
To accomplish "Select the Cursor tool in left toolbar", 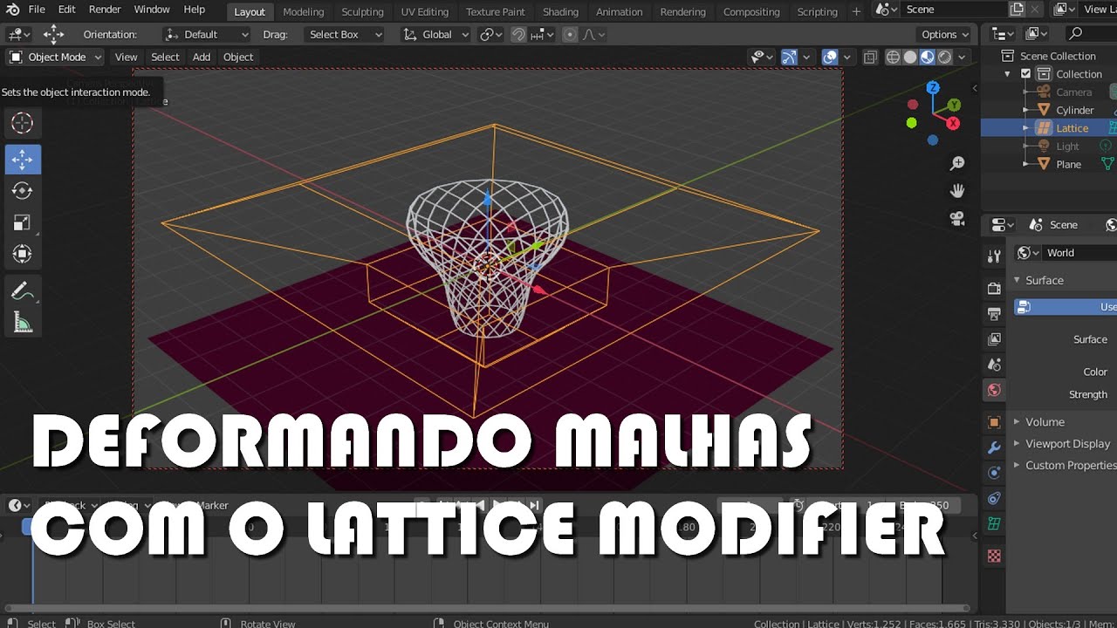I will pos(23,123).
